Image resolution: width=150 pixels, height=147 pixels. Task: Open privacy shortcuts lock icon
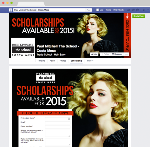[144, 10]
